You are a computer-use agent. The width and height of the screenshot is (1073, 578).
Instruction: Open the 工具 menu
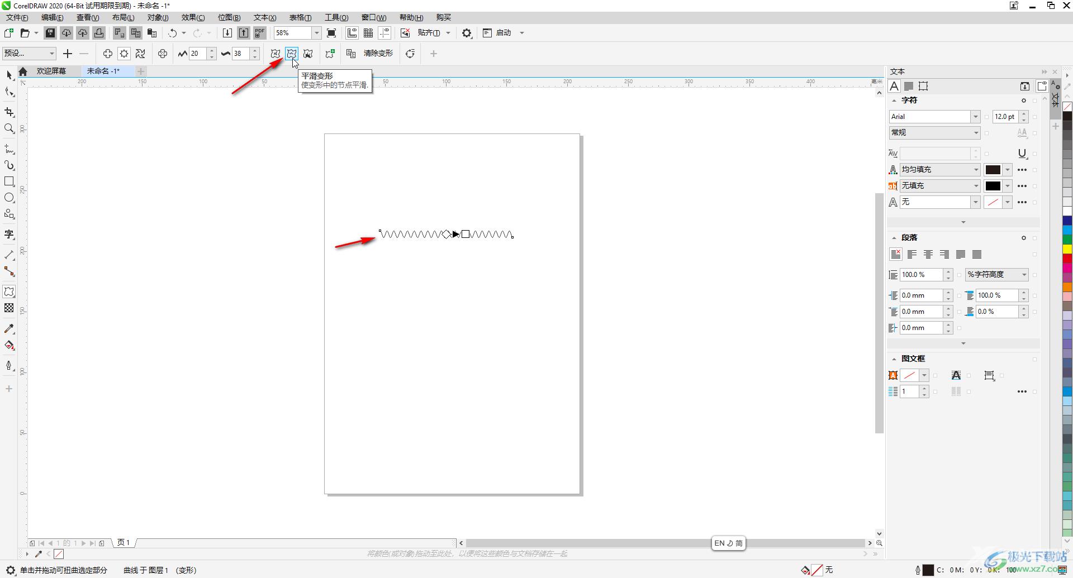tap(336, 17)
